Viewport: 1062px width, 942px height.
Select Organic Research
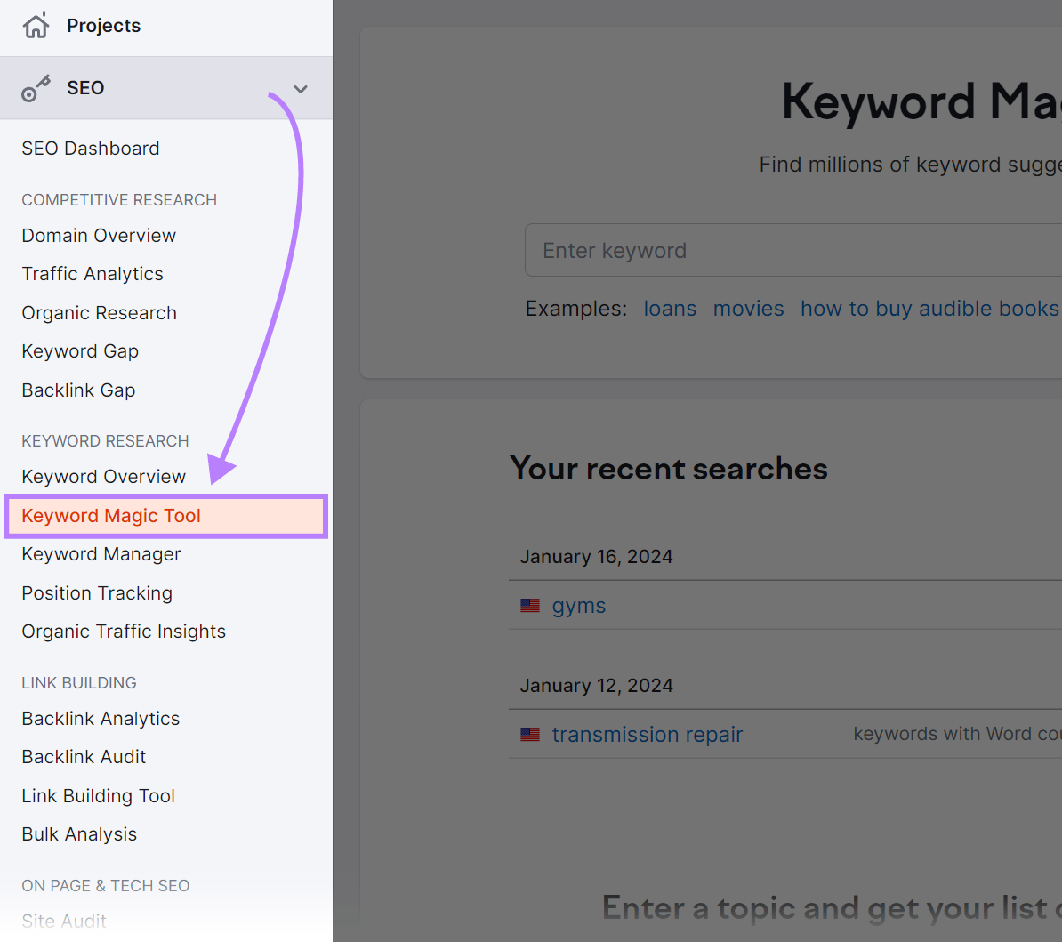click(99, 312)
